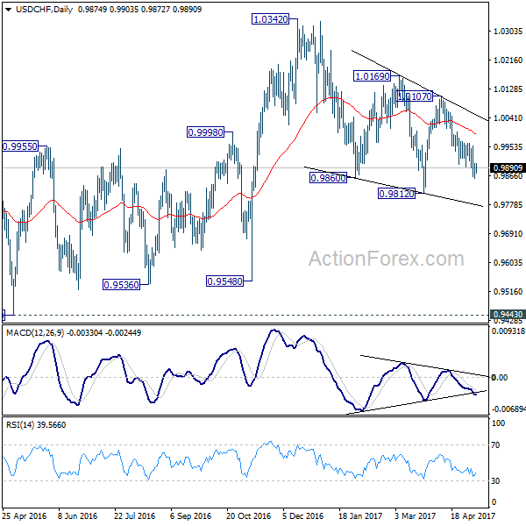Image resolution: width=526 pixels, height=526 pixels.
Task: Click the RSI 30 level axis value
Action: point(495,480)
